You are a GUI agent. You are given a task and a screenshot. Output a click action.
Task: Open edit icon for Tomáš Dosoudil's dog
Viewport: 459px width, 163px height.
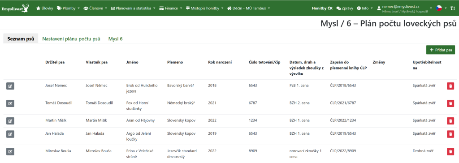(10, 103)
